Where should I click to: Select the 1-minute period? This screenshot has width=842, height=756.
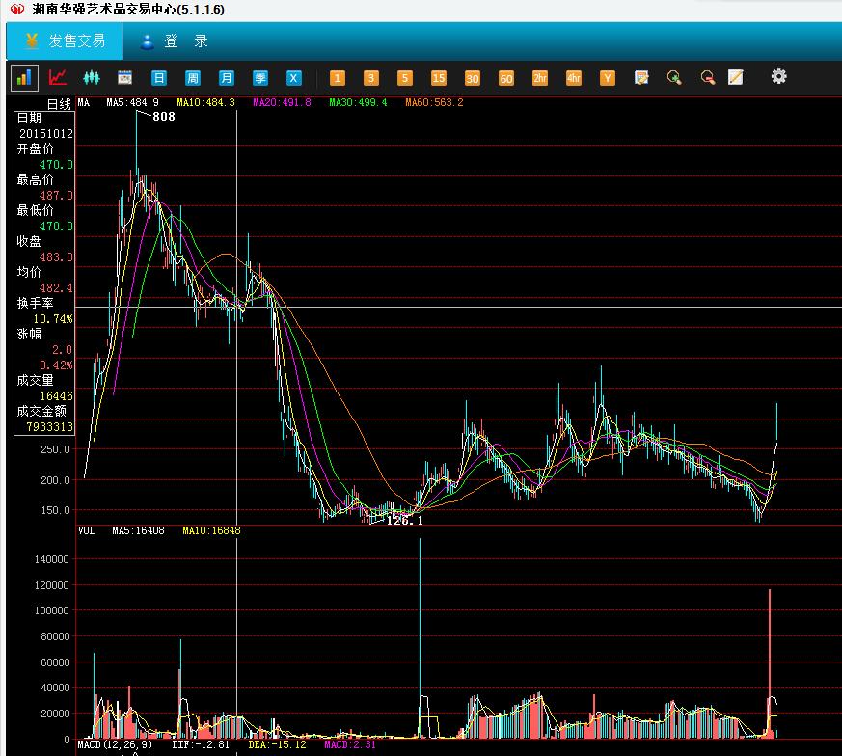(338, 78)
